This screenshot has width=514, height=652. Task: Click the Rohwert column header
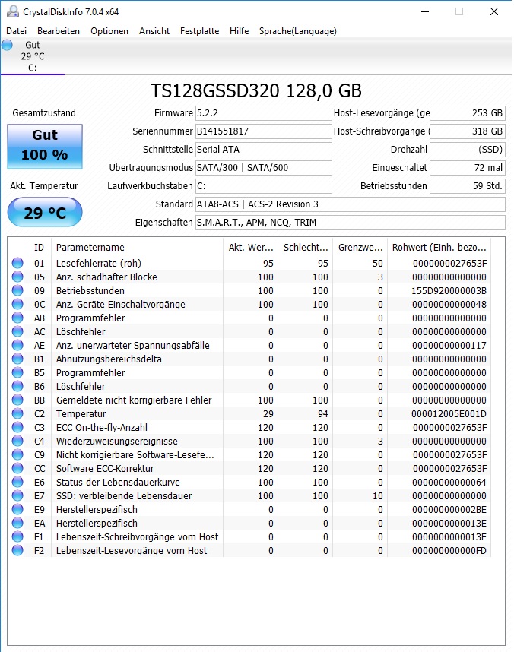439,248
